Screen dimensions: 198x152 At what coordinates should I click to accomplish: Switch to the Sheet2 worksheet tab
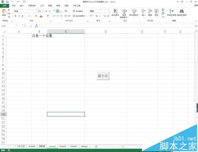pos(63,146)
